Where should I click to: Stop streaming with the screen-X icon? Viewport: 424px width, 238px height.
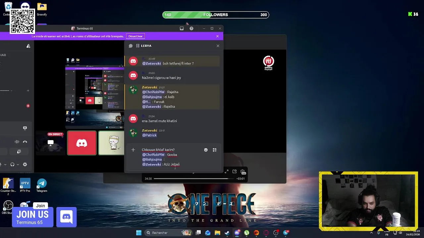point(25,128)
